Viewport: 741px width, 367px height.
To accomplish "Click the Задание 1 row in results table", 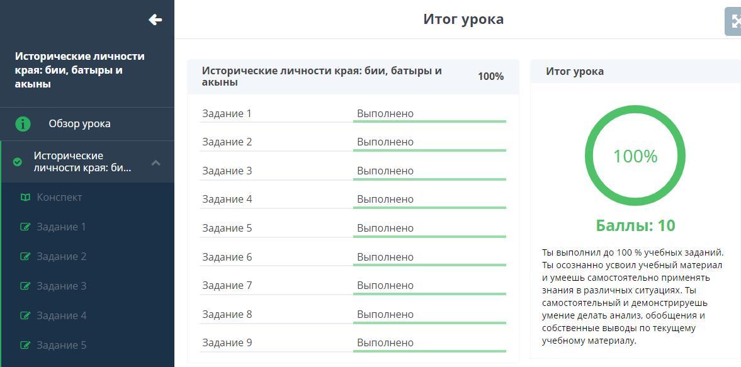I will 227,113.
